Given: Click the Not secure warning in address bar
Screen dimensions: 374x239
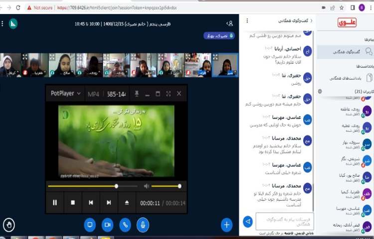Looking at the screenshot, I should click(39, 7).
